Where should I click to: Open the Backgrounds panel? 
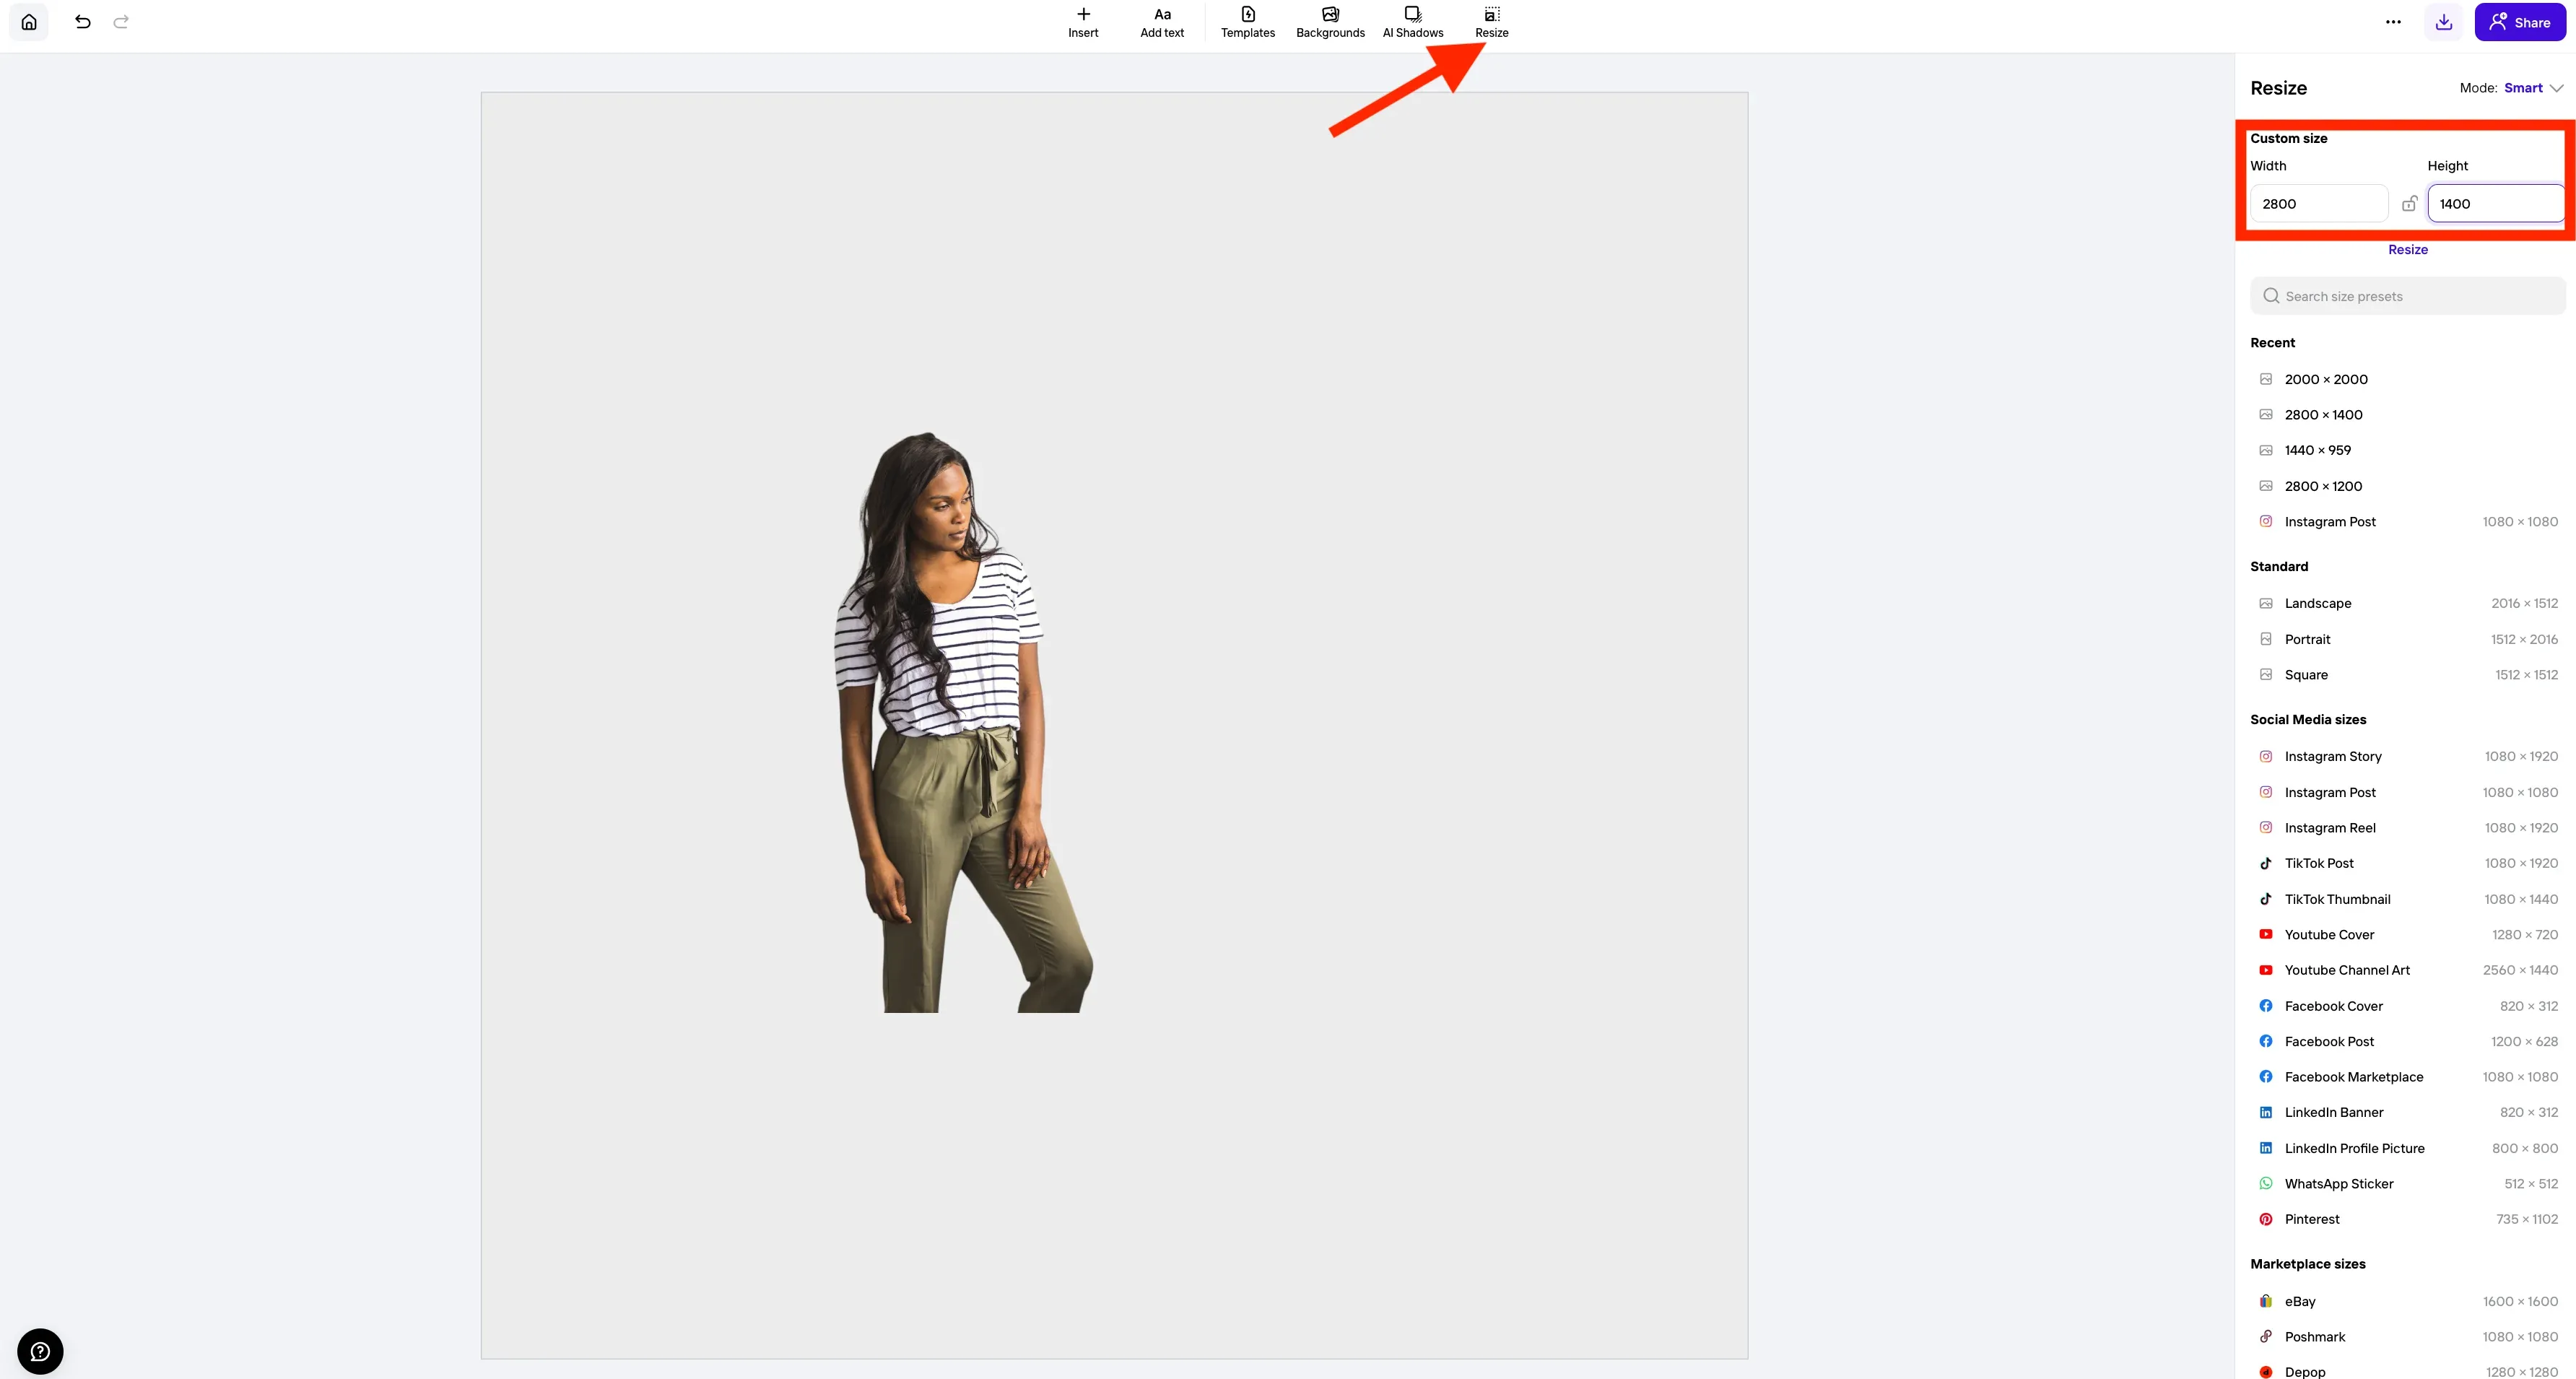1330,22
